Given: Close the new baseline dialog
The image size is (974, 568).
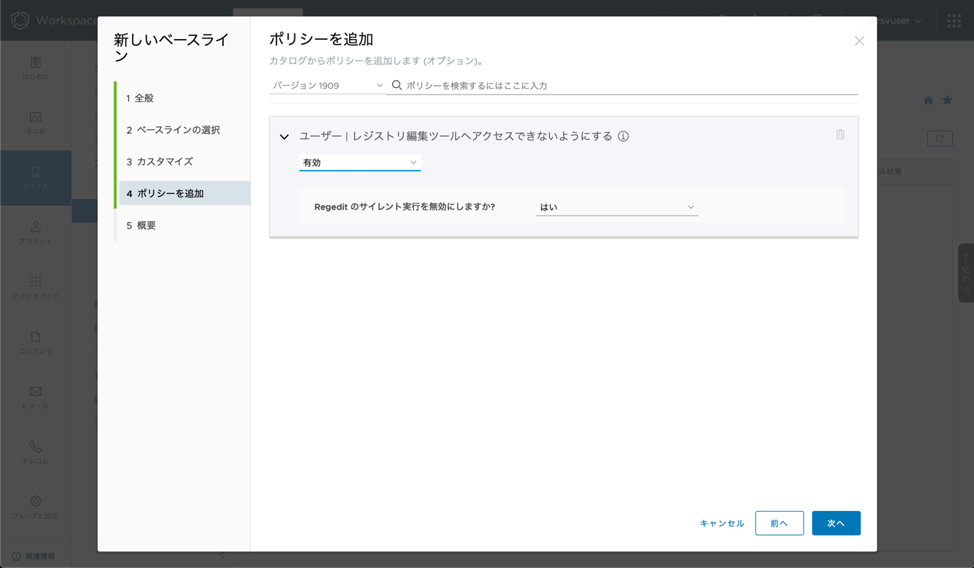Looking at the screenshot, I should coord(859,41).
